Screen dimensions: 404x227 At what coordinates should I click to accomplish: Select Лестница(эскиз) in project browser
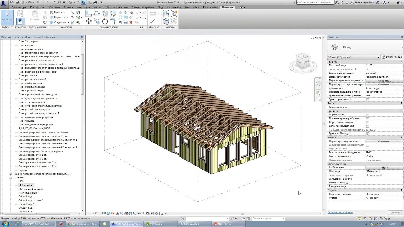point(28,193)
